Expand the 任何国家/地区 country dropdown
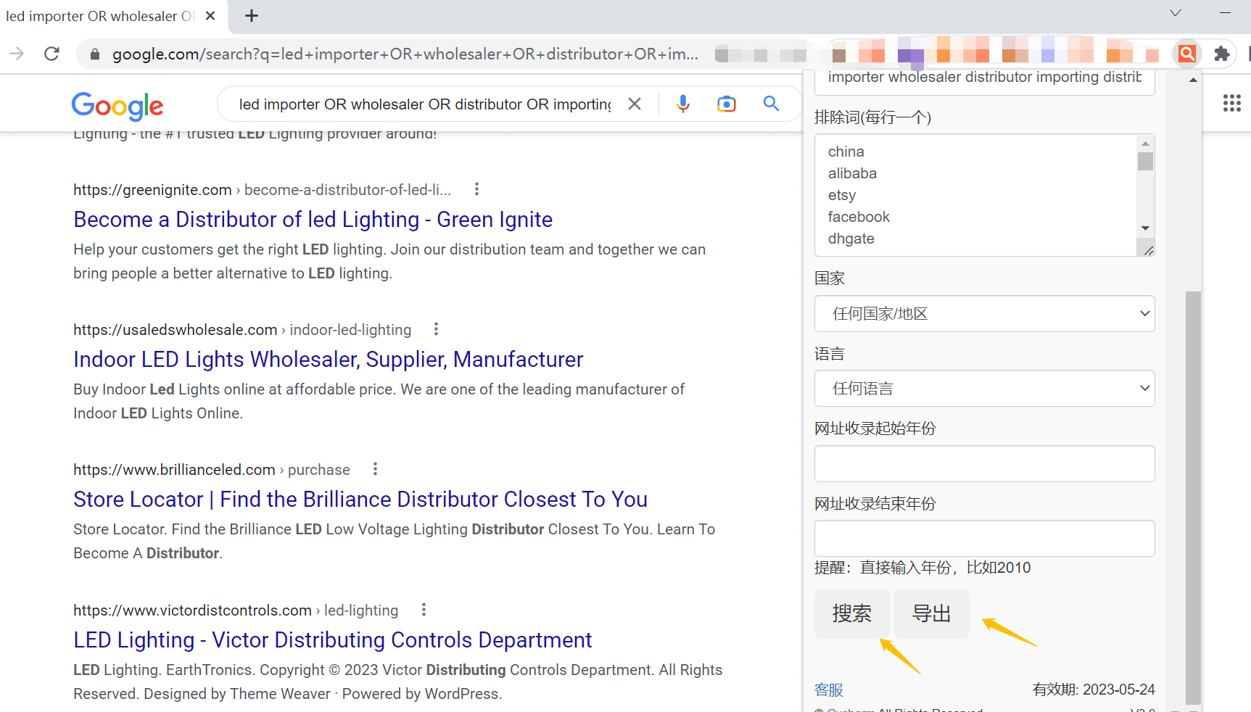 tap(984, 314)
